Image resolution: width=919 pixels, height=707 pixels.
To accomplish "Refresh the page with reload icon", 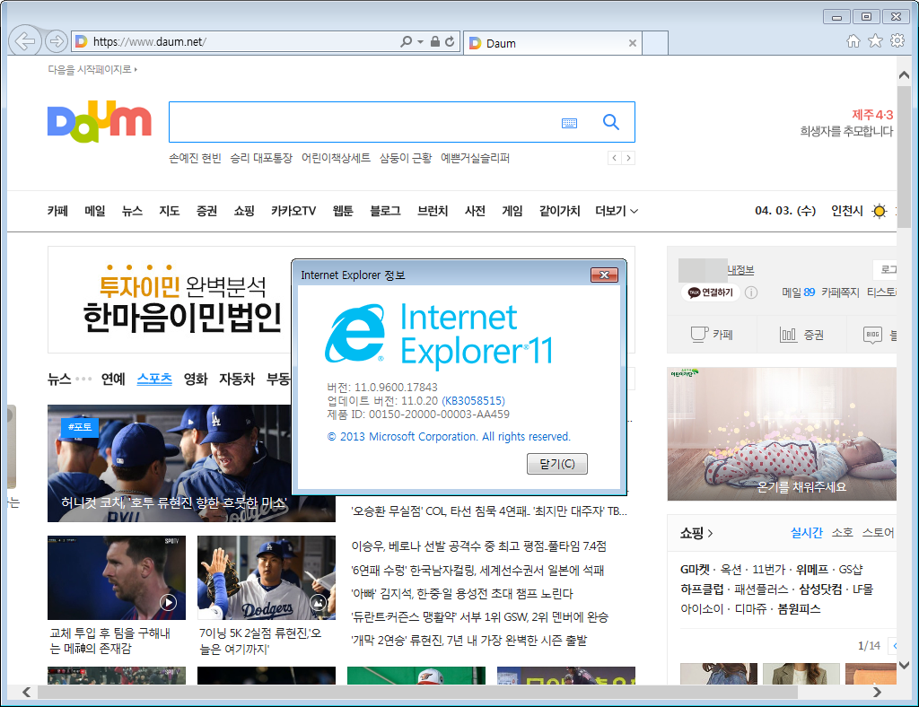I will [x=450, y=41].
